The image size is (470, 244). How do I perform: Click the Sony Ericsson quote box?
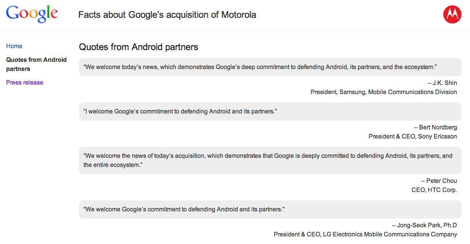[x=270, y=112]
